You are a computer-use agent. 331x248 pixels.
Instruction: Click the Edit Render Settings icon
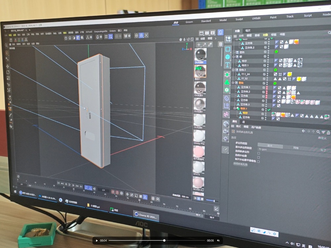tap(213, 32)
